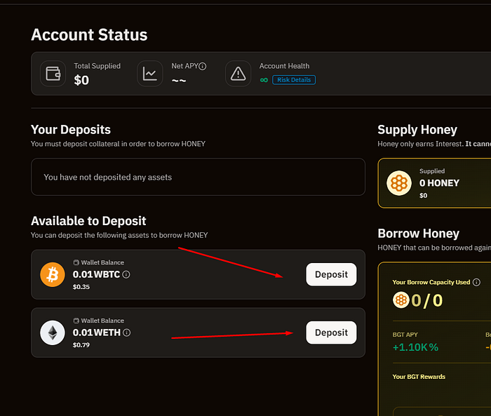Click the honeycomb icon beside 0/0
Viewport: 491px width, 416px height.
(401, 300)
